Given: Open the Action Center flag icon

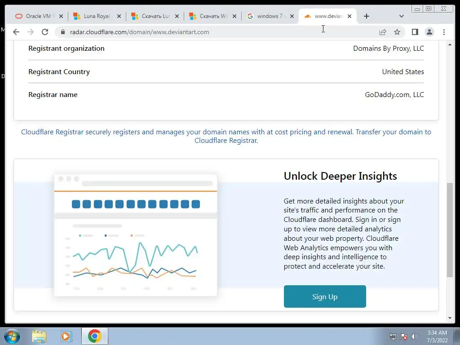Looking at the screenshot, I should (404, 336).
